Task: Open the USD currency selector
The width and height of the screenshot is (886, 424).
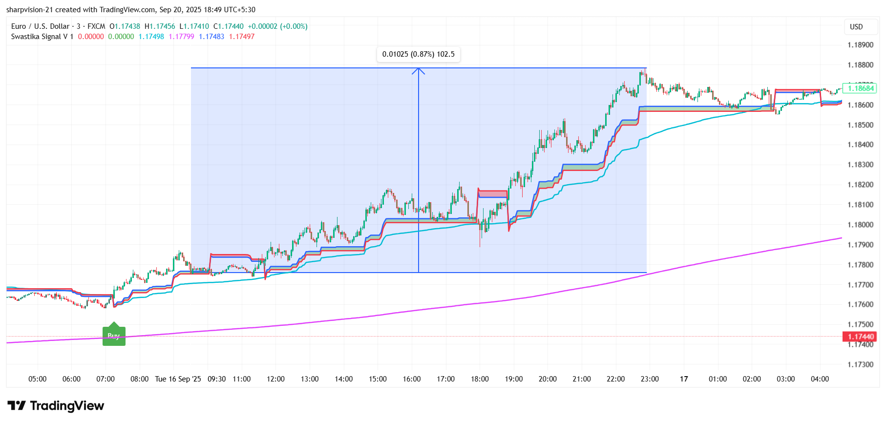Action: pyautogui.click(x=856, y=27)
